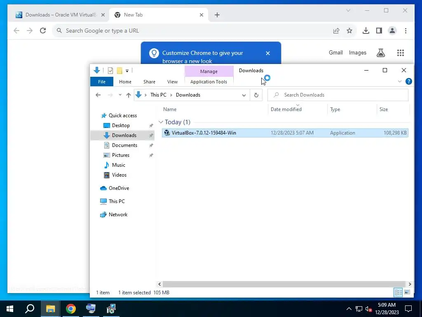Image resolution: width=422 pixels, height=317 pixels.
Task: Open Pictures in the navigation pane
Action: click(x=121, y=155)
